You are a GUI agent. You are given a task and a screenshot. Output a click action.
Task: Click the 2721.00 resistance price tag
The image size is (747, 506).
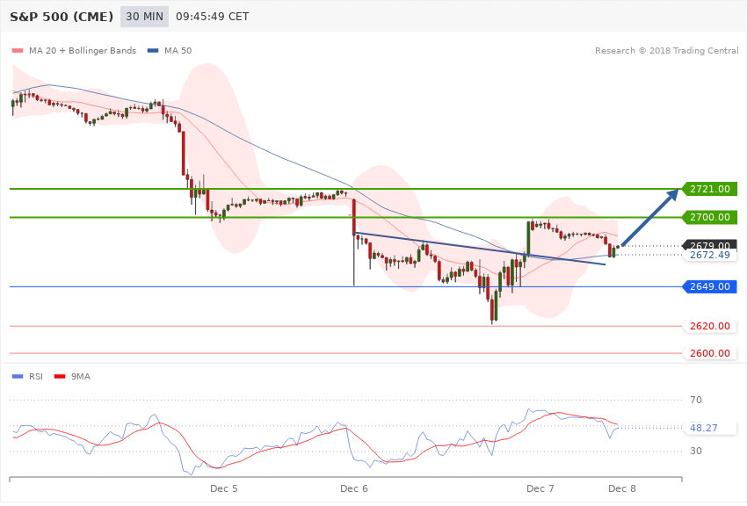coord(710,189)
